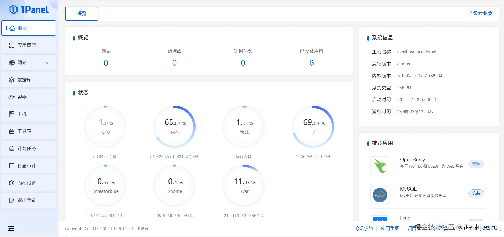The width and height of the screenshot is (504, 237).
Task: Click the OpenResty app title
Action: 413,159
